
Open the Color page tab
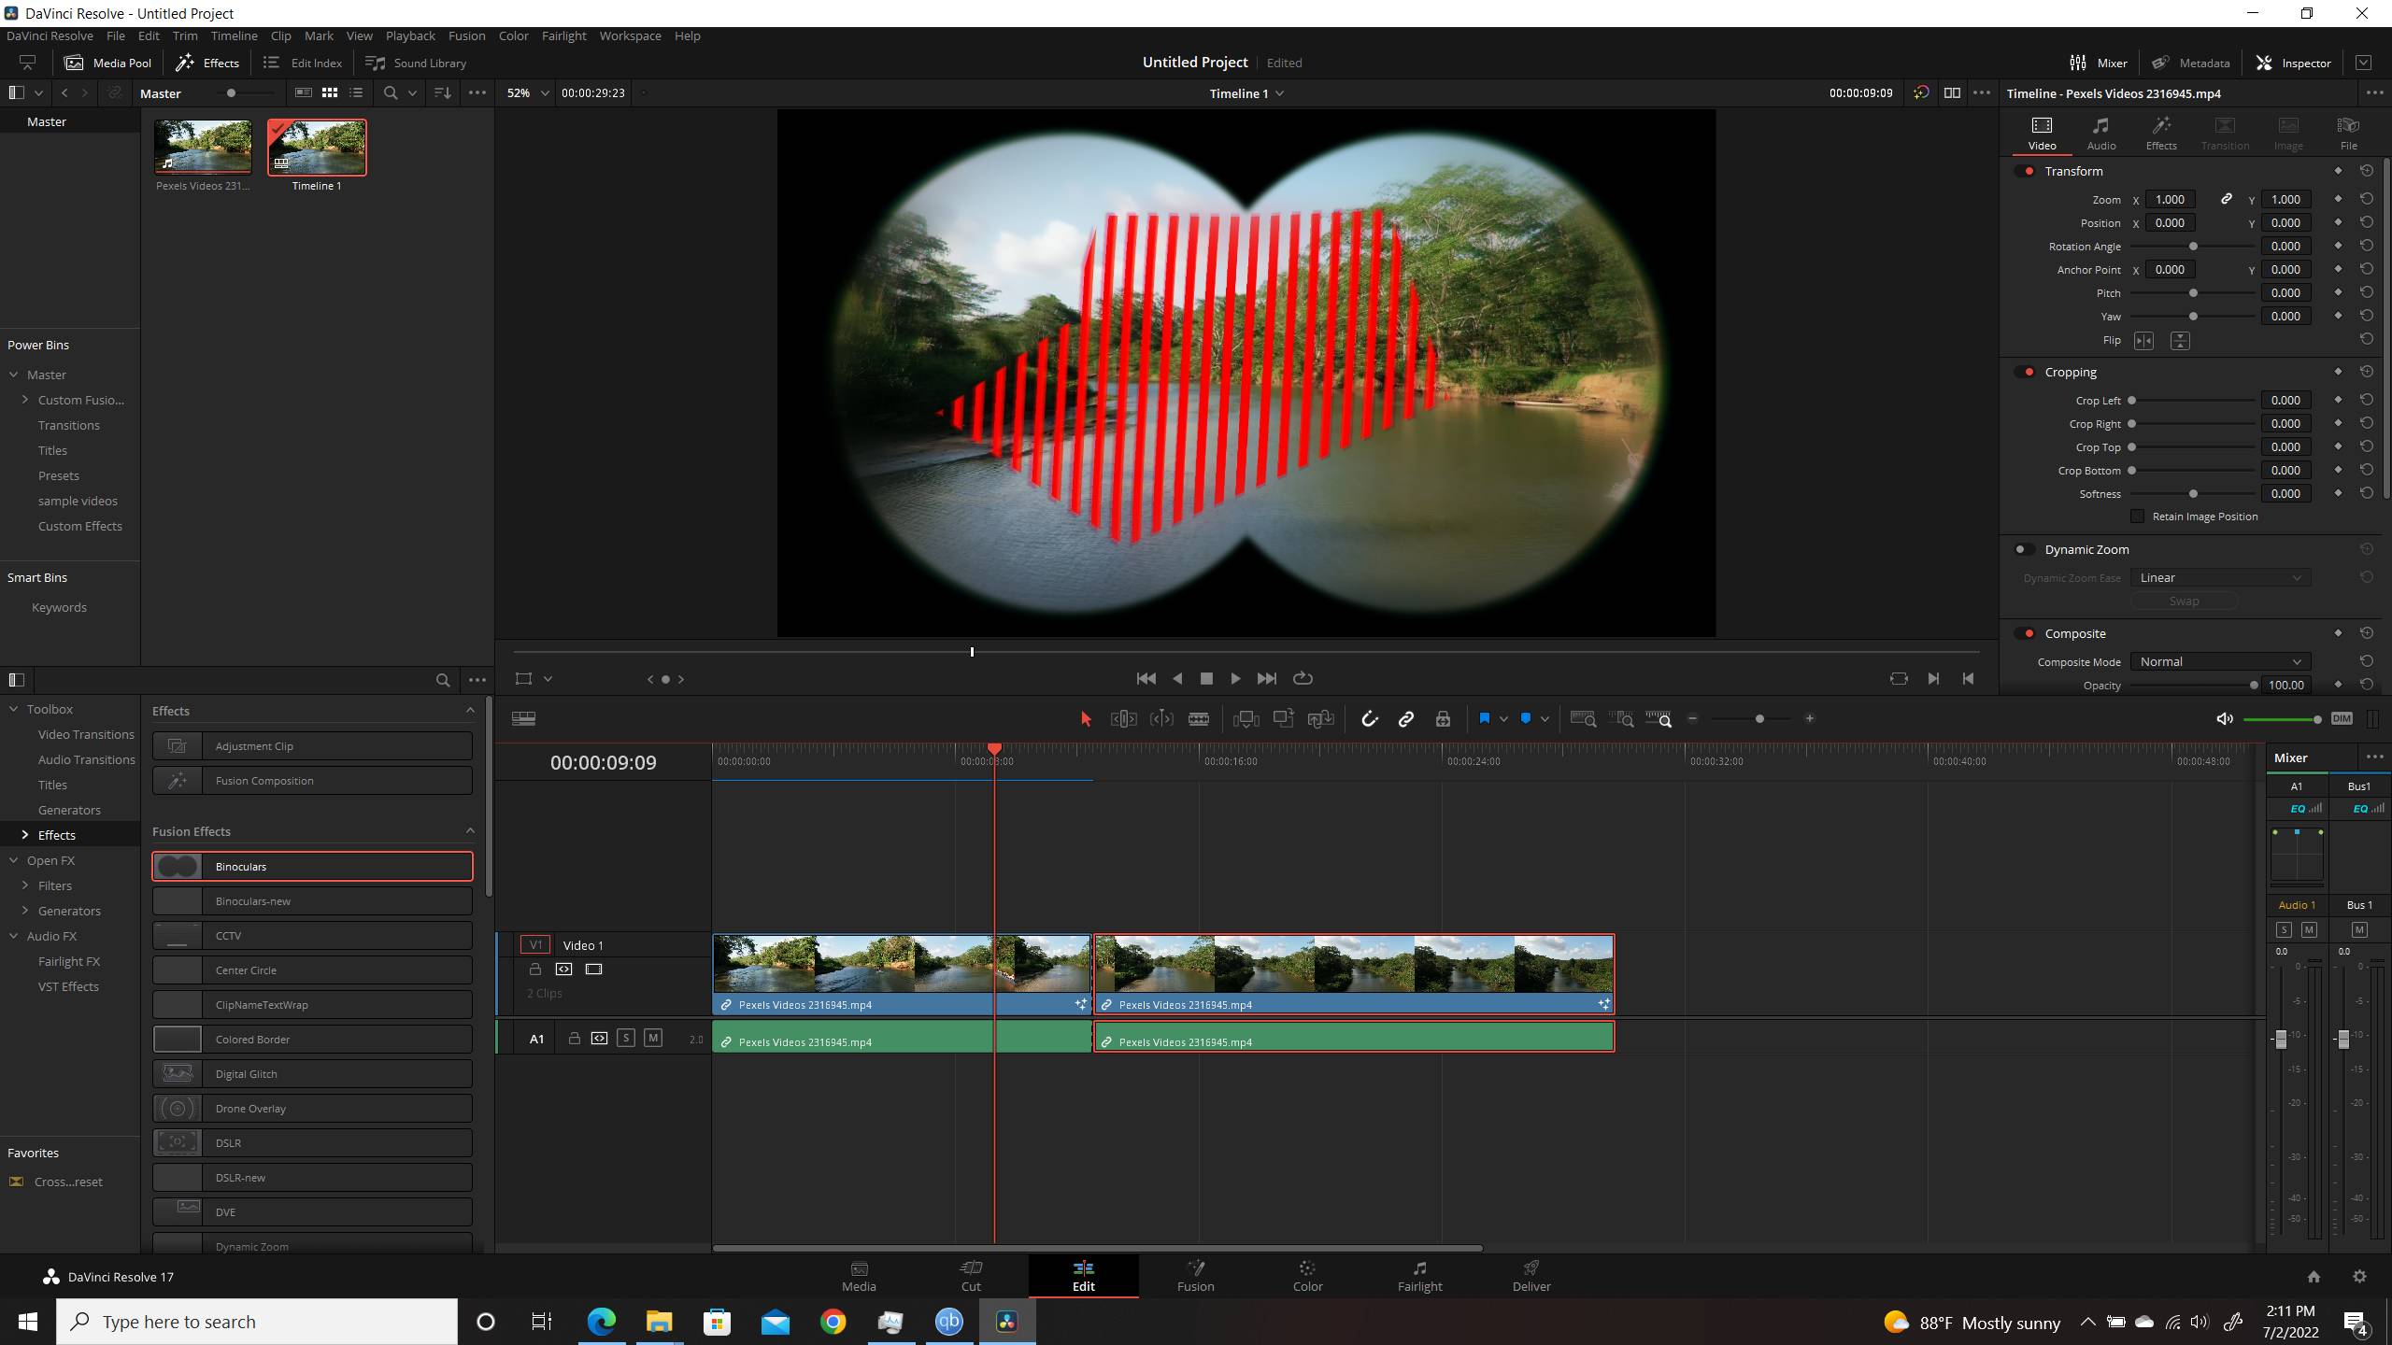(1307, 1276)
